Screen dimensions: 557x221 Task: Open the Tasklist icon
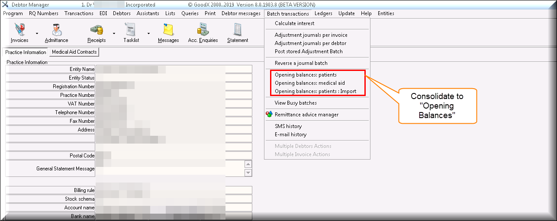[x=130, y=29]
